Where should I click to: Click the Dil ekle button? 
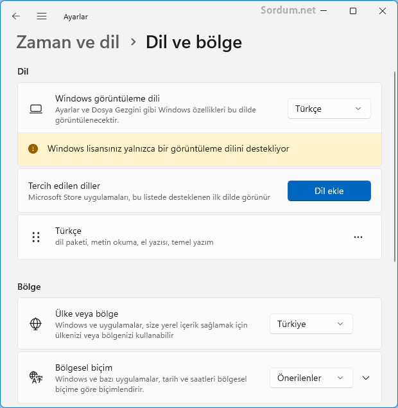pos(329,191)
